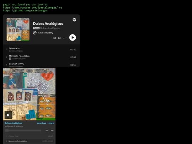Open the github.com/pasteluengas link
The width and height of the screenshot is (192, 144).
coord(25,11)
